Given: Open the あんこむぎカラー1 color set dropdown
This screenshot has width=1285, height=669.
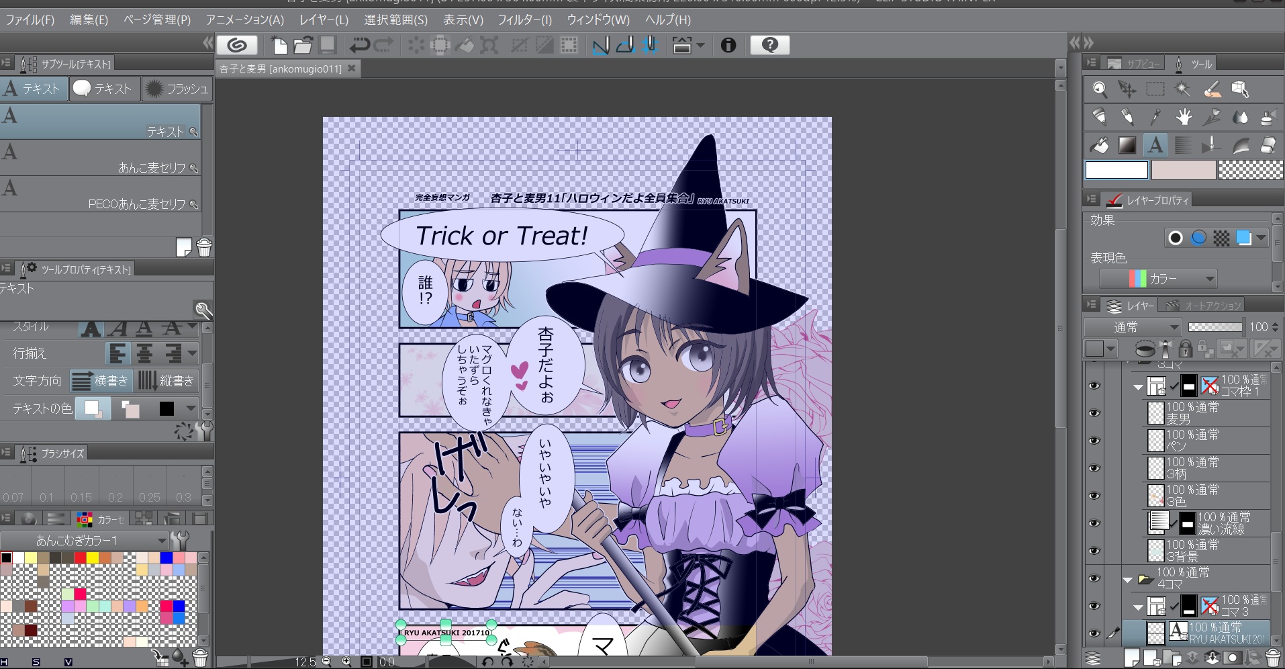Looking at the screenshot, I should click(x=85, y=540).
